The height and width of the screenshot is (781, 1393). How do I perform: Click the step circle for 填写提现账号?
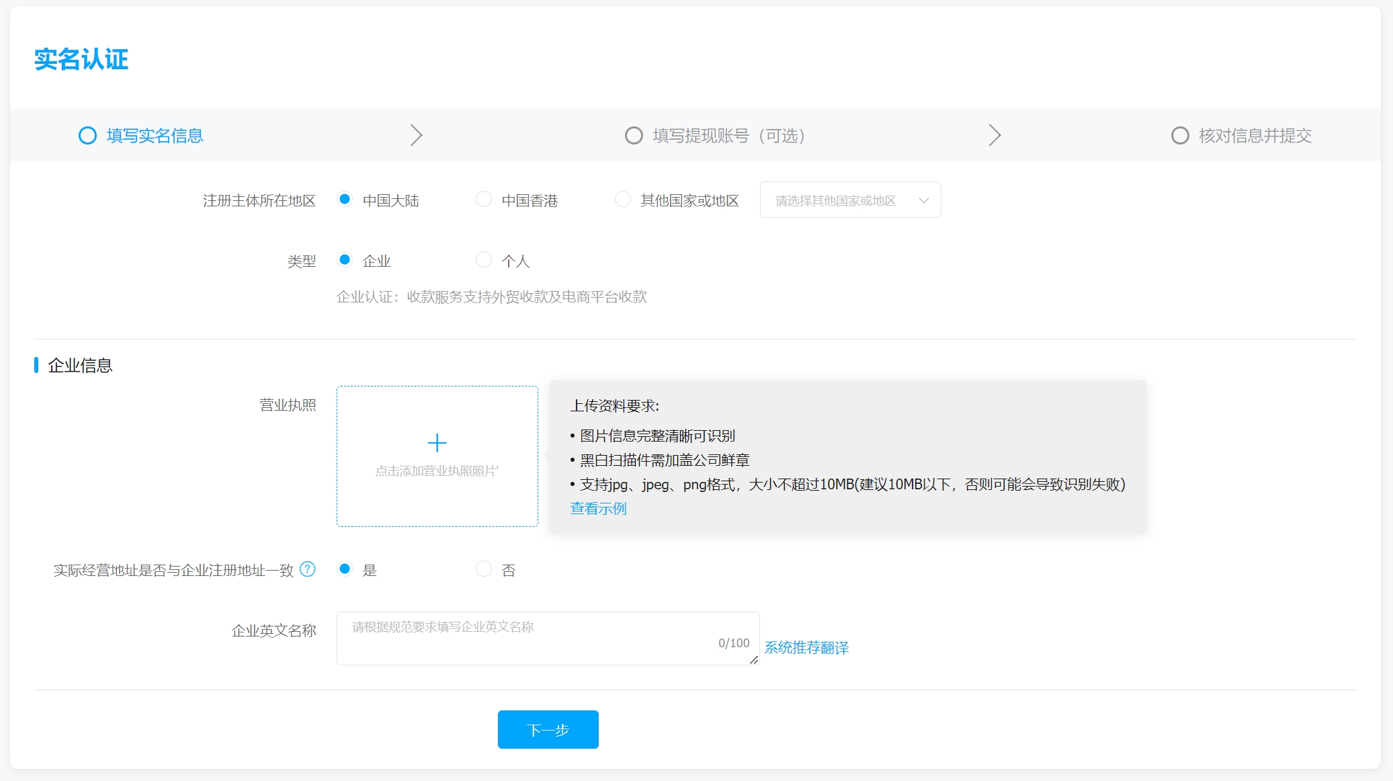[x=634, y=136]
